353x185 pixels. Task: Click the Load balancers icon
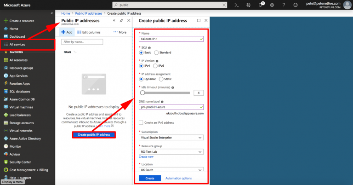[x=6, y=115]
